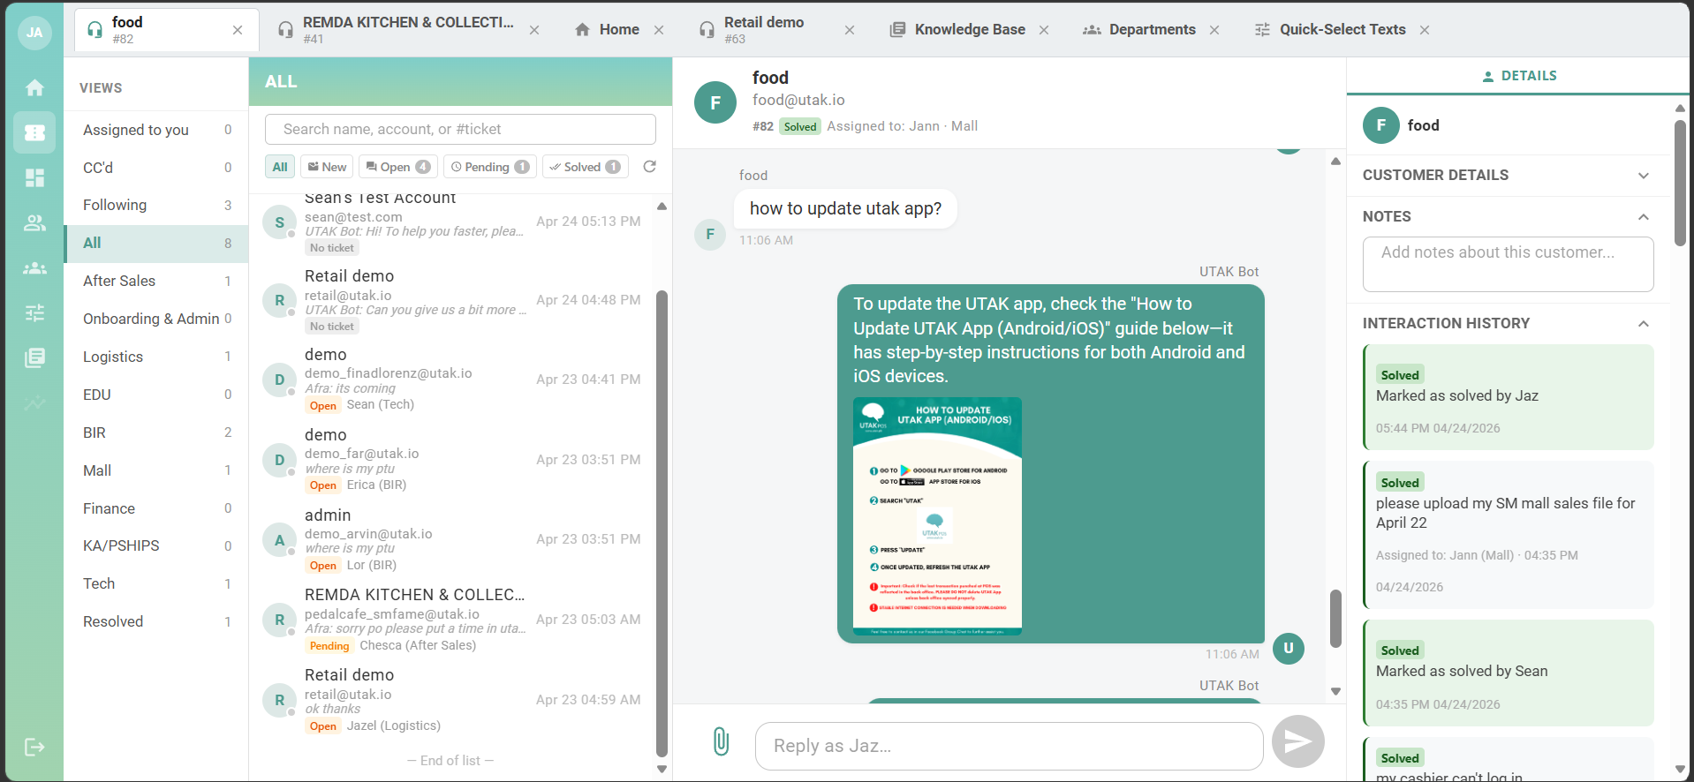This screenshot has height=782, width=1694.
Task: Open the dashboard grid icon in sidebar
Action: [x=34, y=178]
